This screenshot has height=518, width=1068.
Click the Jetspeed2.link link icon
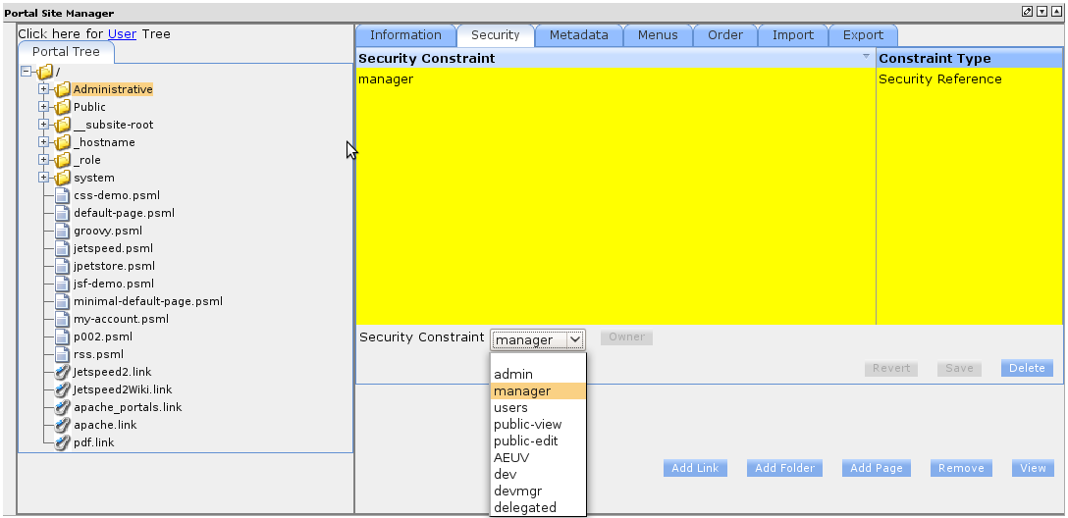coord(63,372)
